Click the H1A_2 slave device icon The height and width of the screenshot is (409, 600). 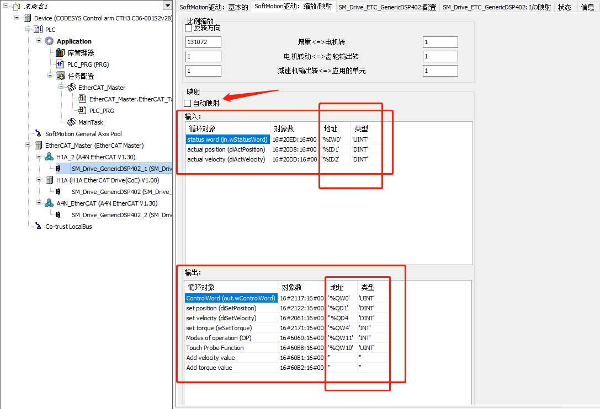(49, 157)
